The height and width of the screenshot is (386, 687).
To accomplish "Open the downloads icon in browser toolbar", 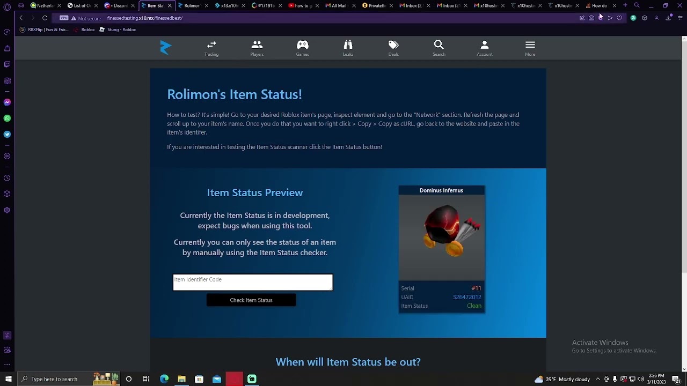I will point(669,18).
